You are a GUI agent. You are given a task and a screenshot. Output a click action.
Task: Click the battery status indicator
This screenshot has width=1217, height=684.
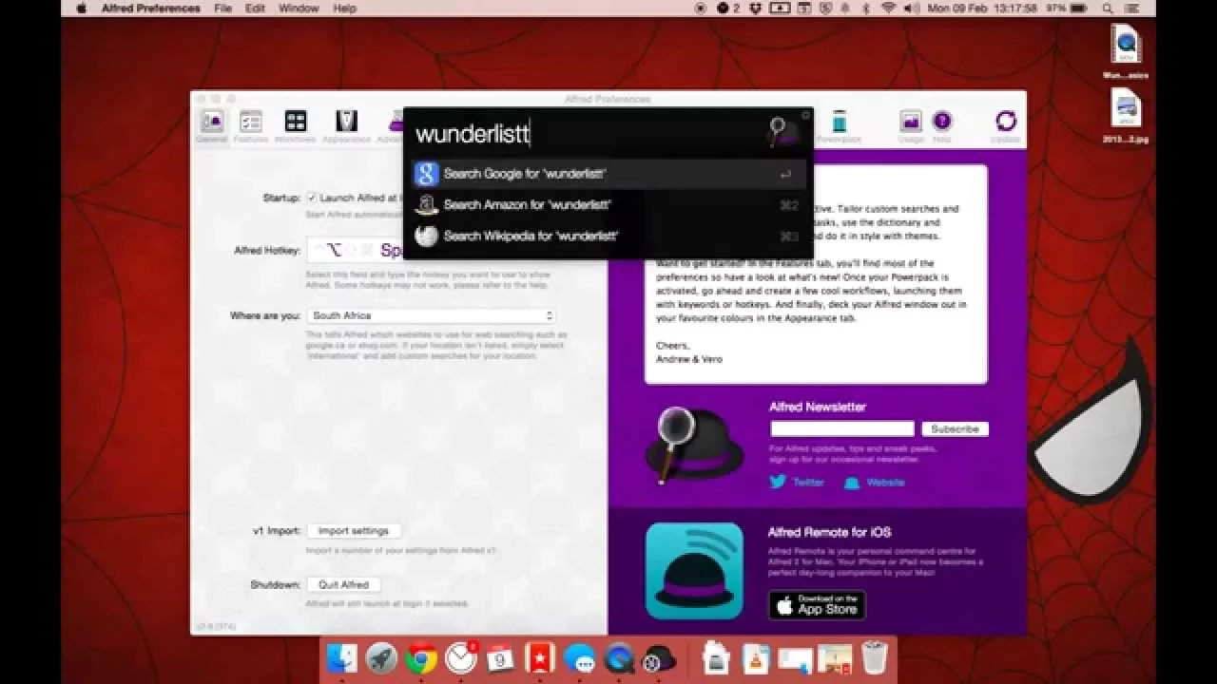tap(1065, 9)
